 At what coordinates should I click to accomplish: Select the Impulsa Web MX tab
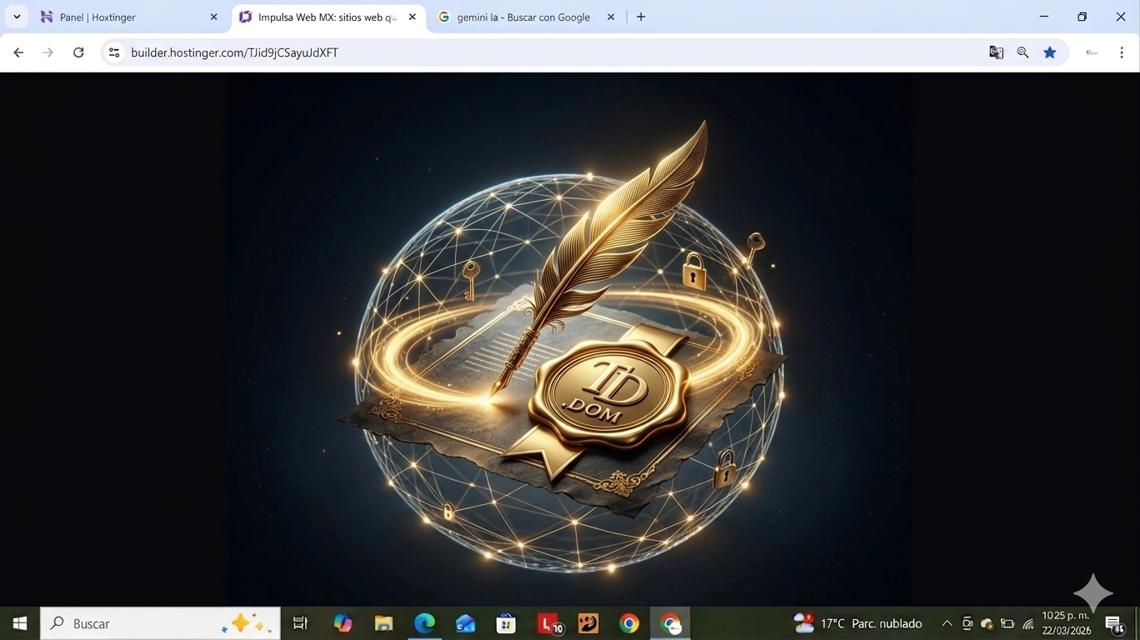point(328,17)
